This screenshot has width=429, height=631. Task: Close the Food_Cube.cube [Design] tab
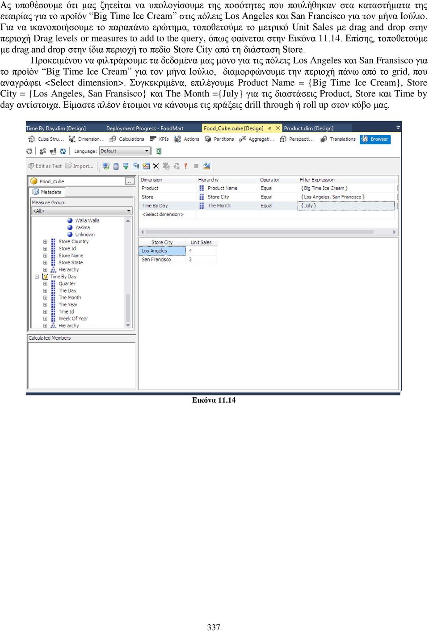[x=278, y=128]
